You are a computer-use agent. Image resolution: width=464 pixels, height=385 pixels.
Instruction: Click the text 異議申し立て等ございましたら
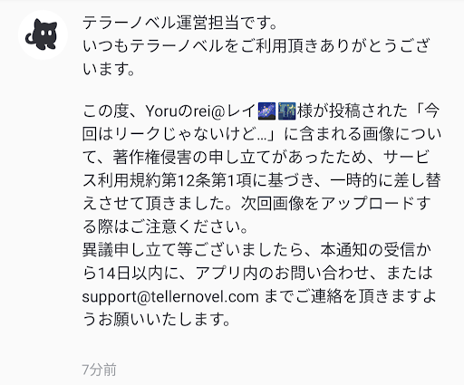tap(193, 250)
